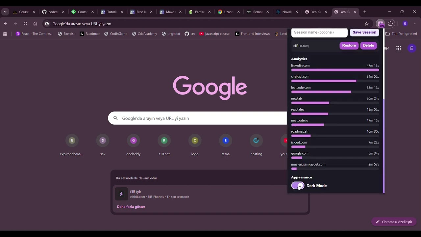Expand the tab search dropdown arrow

(5, 12)
